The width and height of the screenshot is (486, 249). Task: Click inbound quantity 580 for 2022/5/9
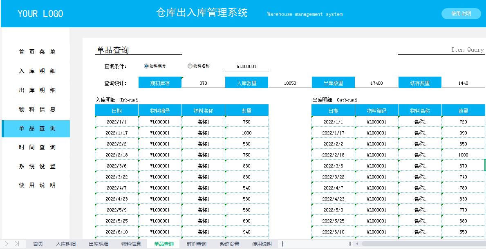[x=247, y=210]
